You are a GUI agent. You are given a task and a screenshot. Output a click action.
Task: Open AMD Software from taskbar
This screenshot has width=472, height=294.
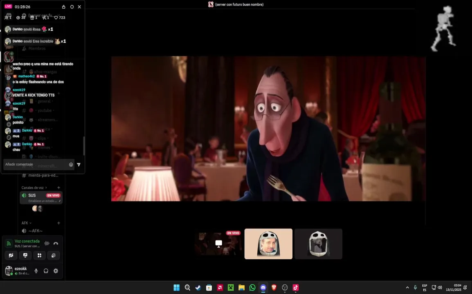pyautogui.click(x=220, y=288)
